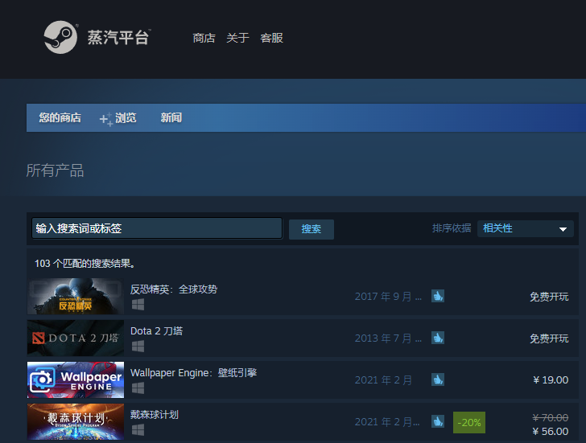
Task: Click review thumbs-up icon for Dota 2
Action: [x=438, y=338]
